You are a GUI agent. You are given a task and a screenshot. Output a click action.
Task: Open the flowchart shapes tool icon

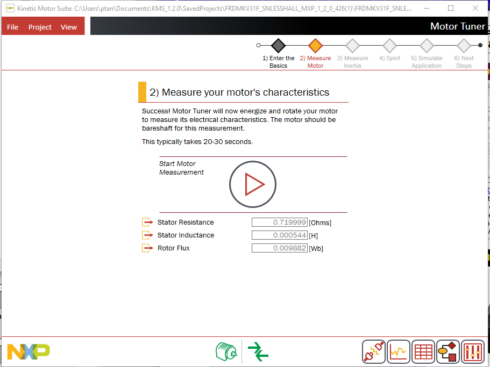tap(448, 352)
